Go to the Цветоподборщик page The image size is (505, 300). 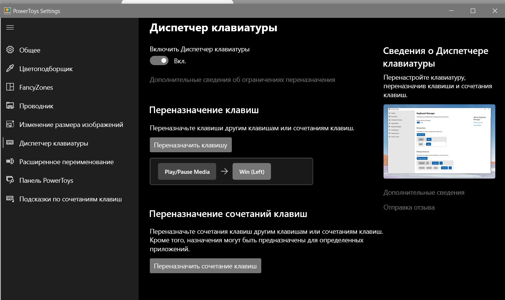point(69,68)
